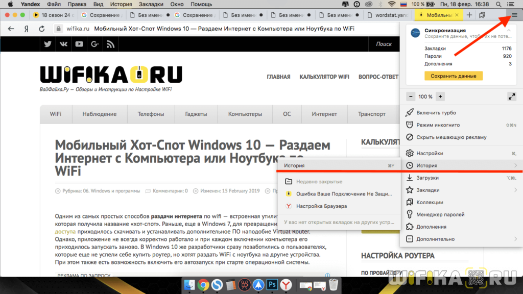
Task: Open the Yandex Browser Dock icon
Action: click(286, 285)
